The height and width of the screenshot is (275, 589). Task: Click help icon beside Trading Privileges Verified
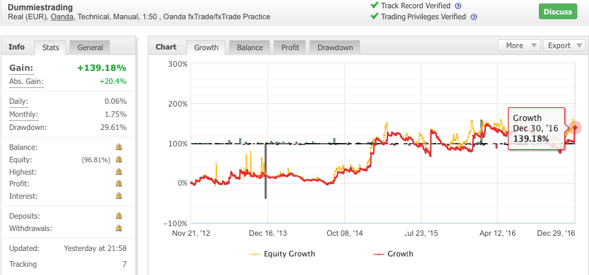[474, 16]
